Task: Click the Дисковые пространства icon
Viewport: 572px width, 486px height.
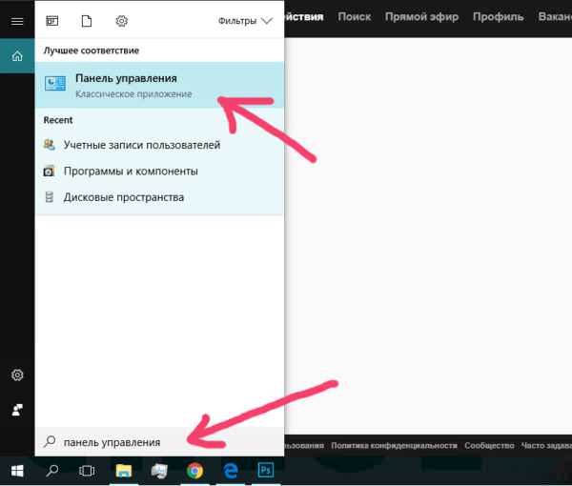Action: click(x=50, y=197)
